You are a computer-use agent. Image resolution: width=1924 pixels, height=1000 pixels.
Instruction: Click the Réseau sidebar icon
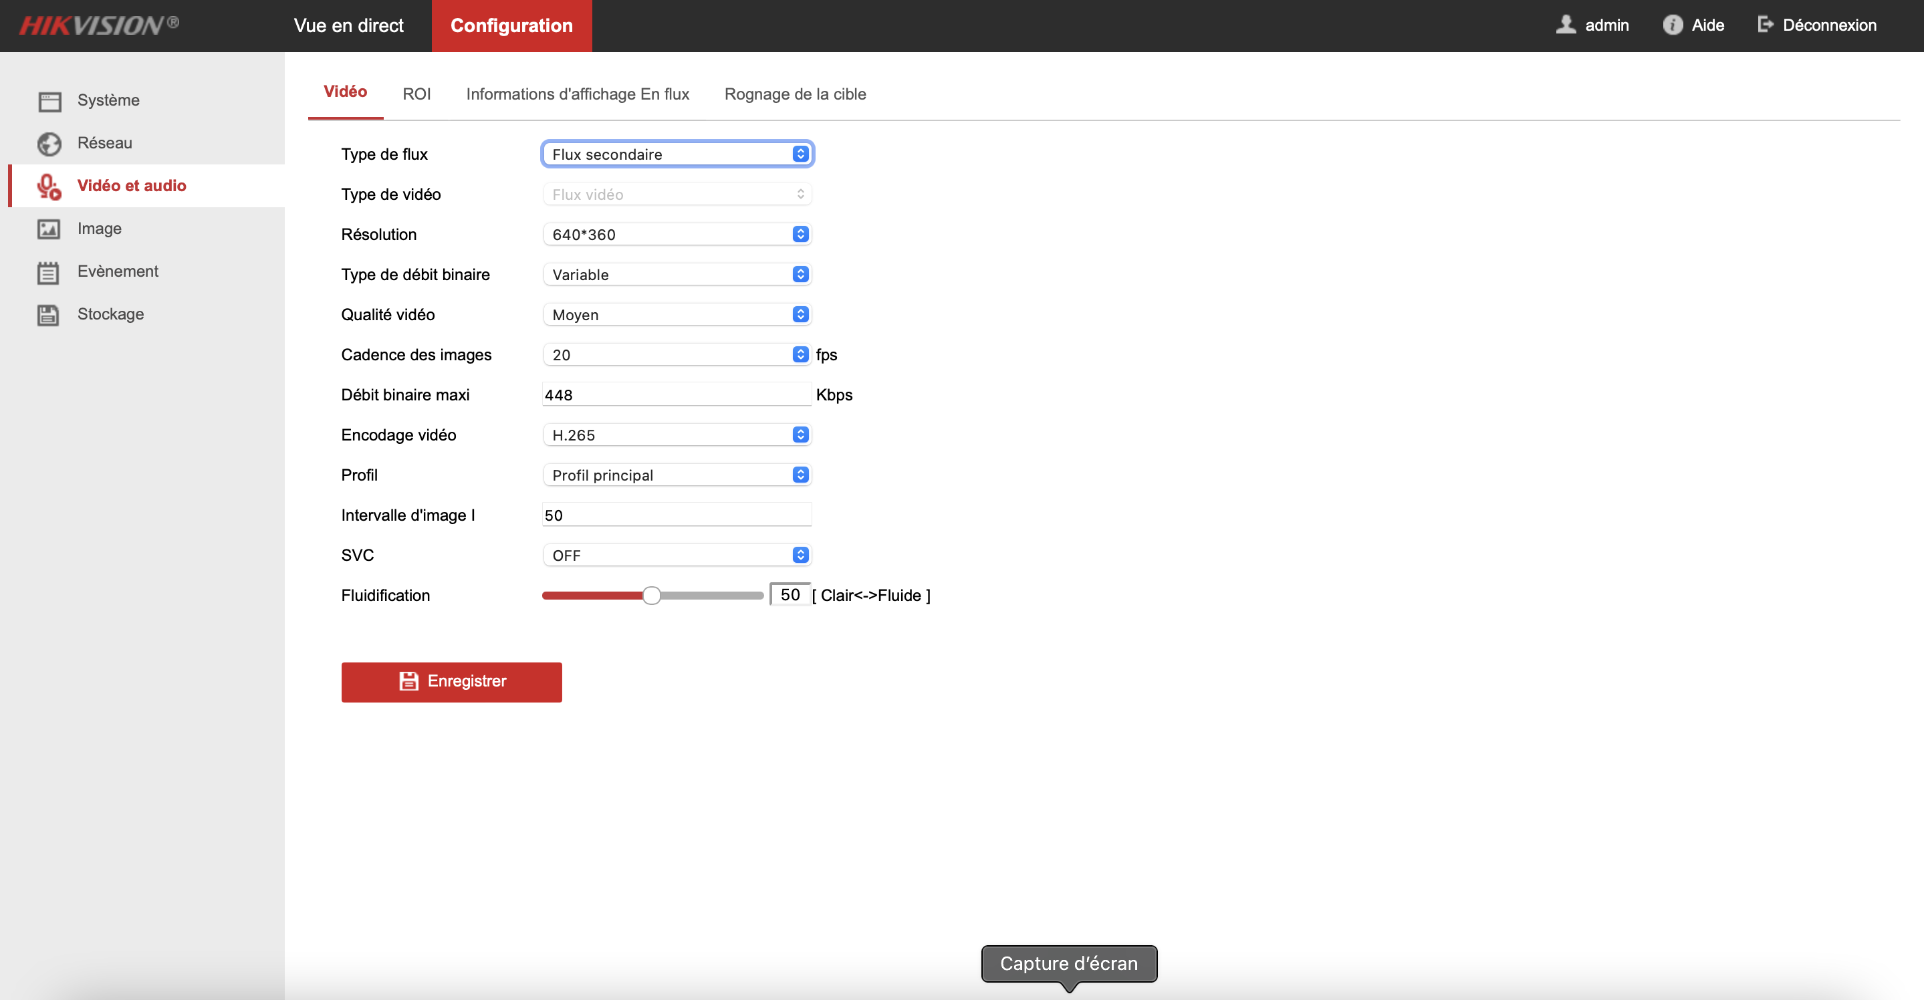click(x=49, y=142)
